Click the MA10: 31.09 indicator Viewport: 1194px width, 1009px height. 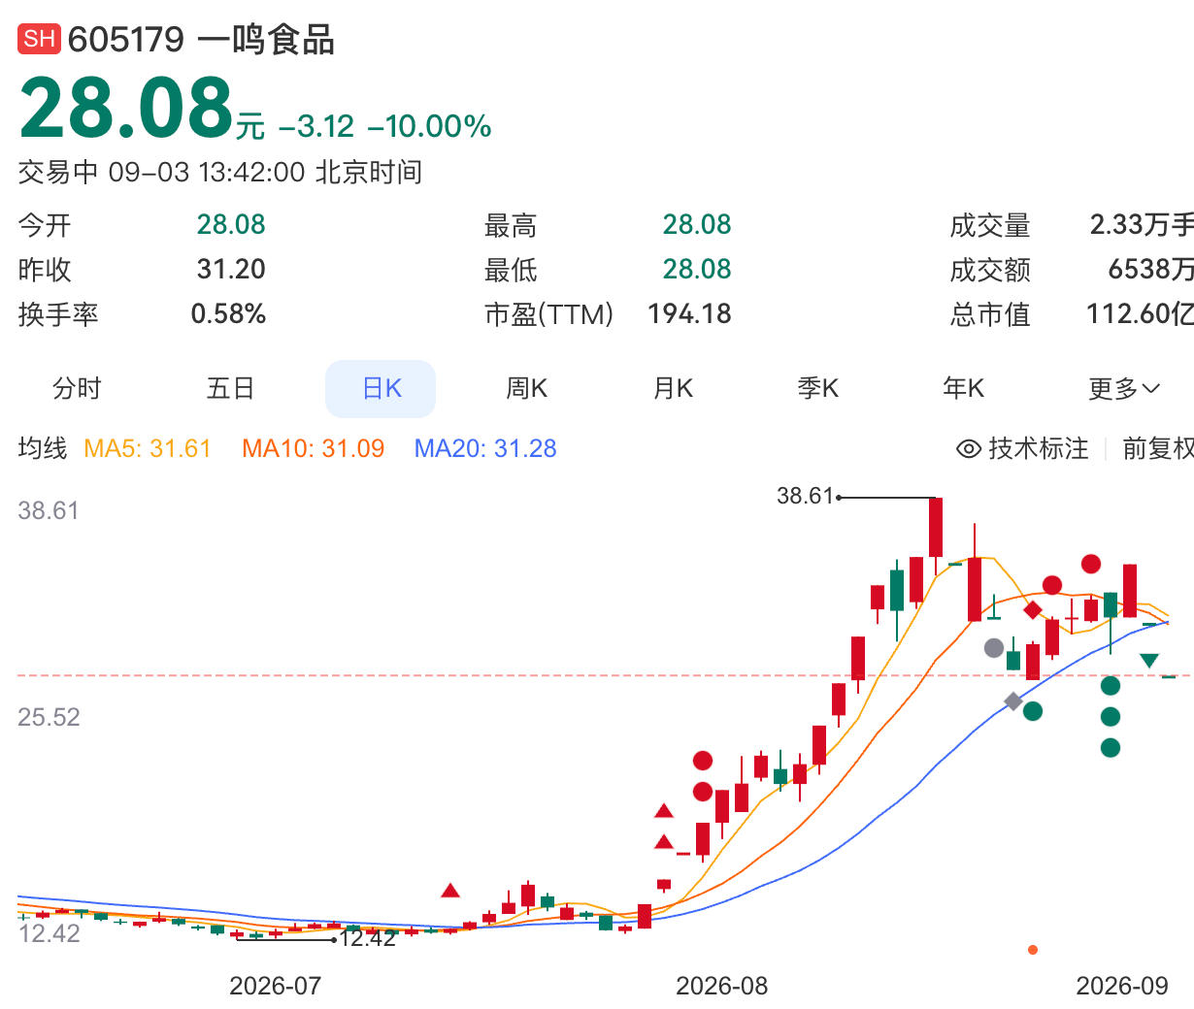point(314,448)
